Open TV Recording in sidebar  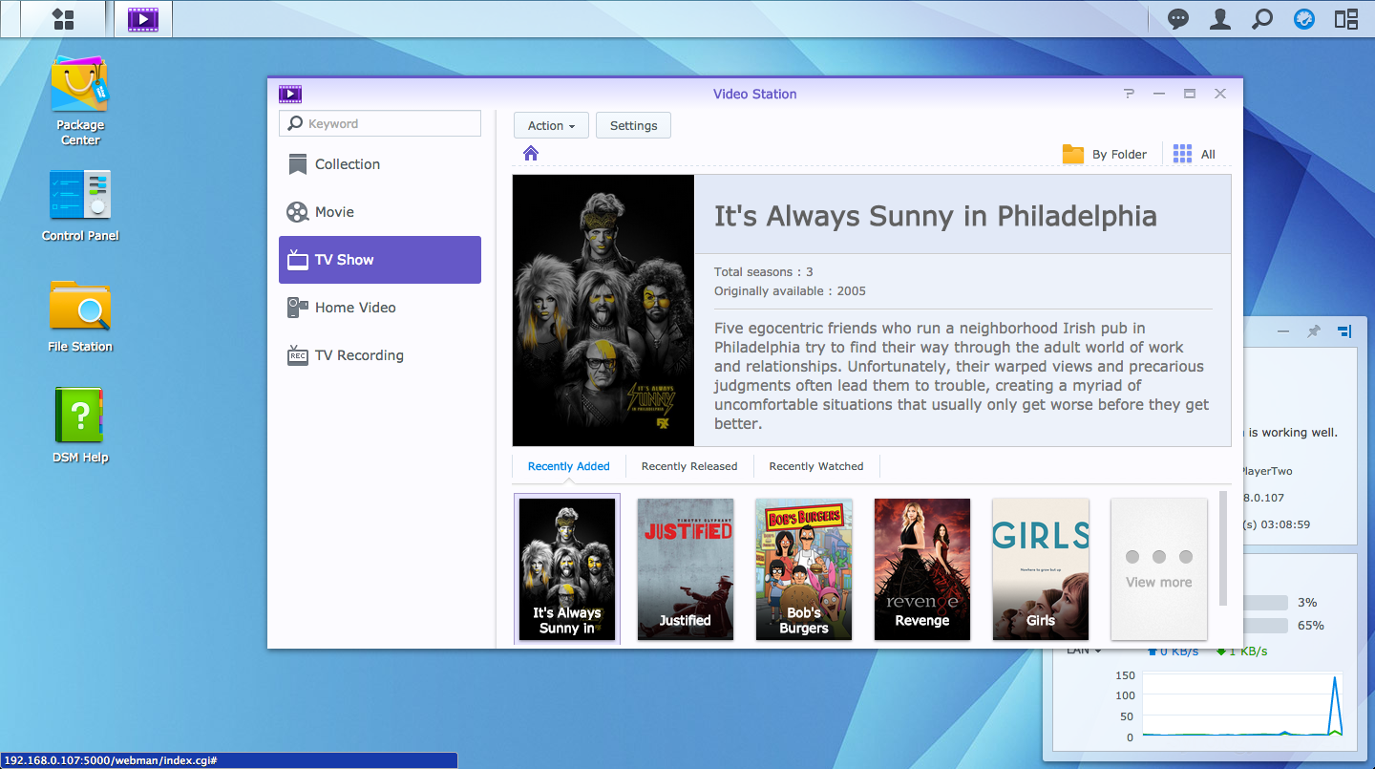[380, 355]
